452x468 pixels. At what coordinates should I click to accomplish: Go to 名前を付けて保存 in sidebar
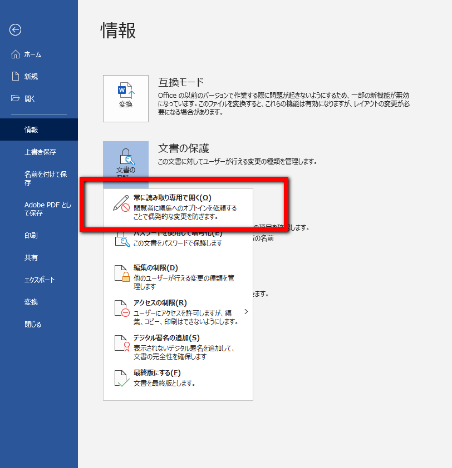(x=46, y=178)
